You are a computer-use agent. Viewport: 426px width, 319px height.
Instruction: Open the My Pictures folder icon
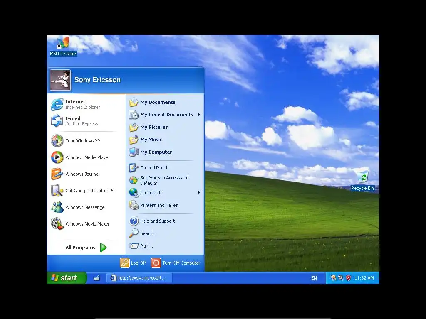click(134, 127)
